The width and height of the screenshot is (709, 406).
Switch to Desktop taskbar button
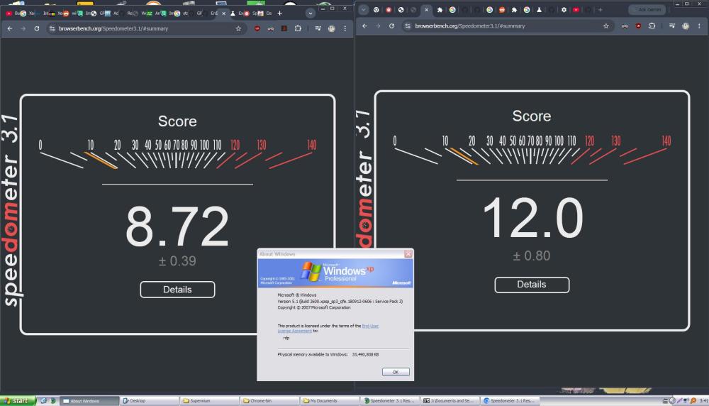click(149, 401)
